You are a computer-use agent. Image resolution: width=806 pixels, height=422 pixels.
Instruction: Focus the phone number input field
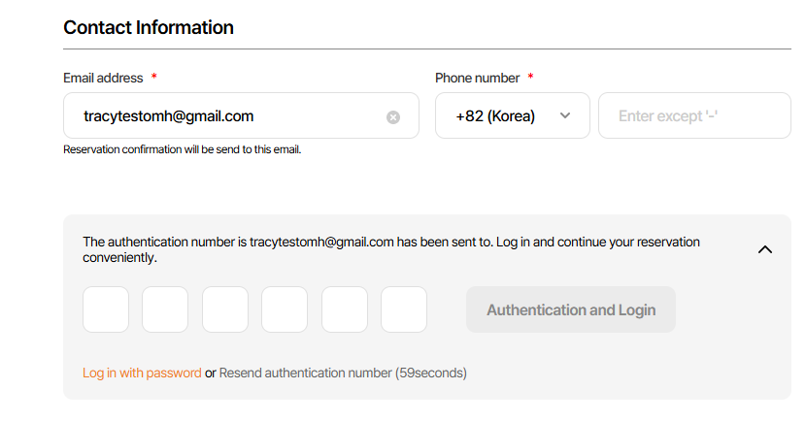694,116
